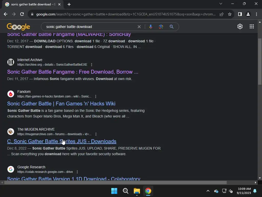The image size is (262, 197).
Task: Open Google quick settings gear
Action: point(240,26)
